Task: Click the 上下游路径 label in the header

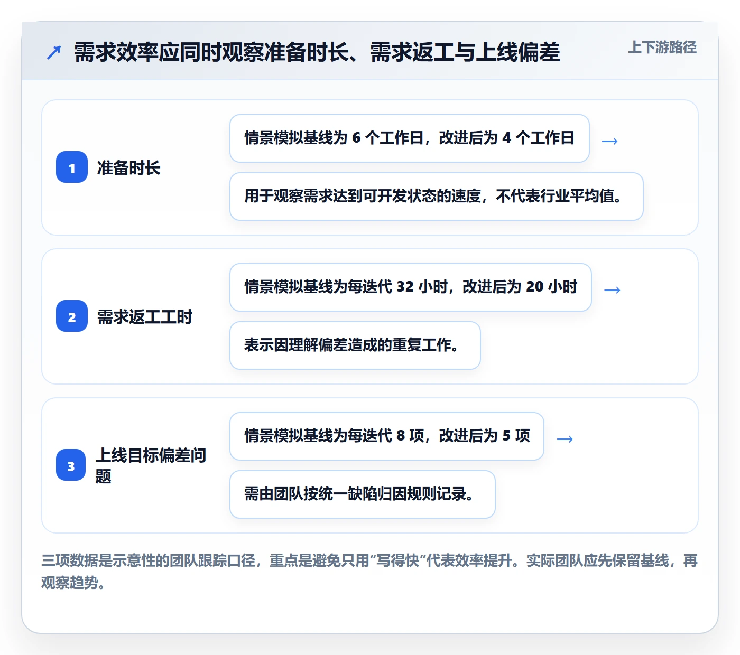Action: (x=662, y=48)
